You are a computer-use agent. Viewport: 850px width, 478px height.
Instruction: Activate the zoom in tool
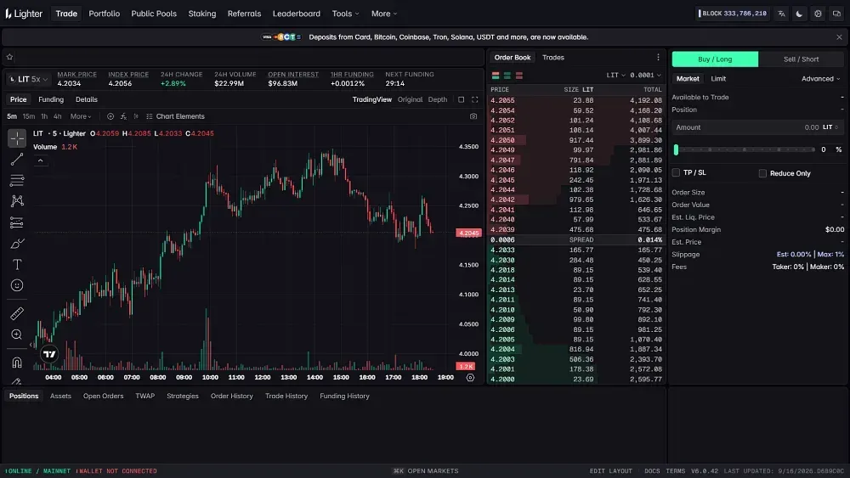pos(17,335)
